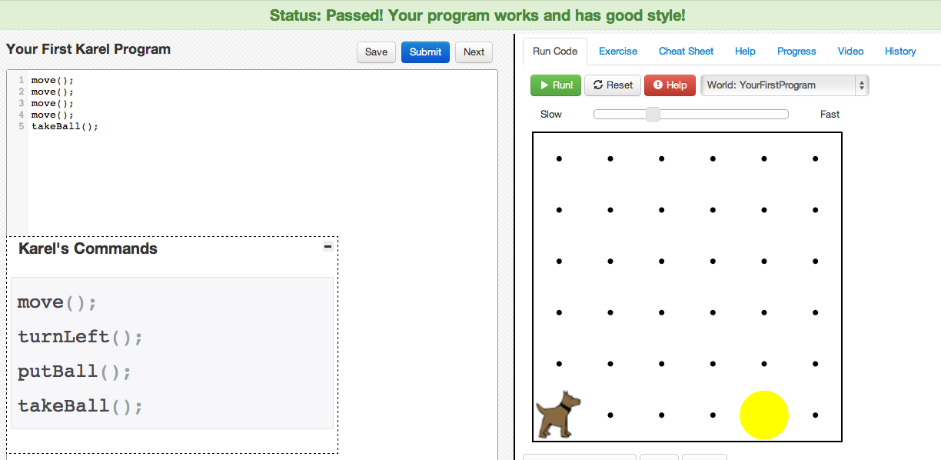941x460 pixels.
Task: Select the Run Code tab
Action: 554,51
